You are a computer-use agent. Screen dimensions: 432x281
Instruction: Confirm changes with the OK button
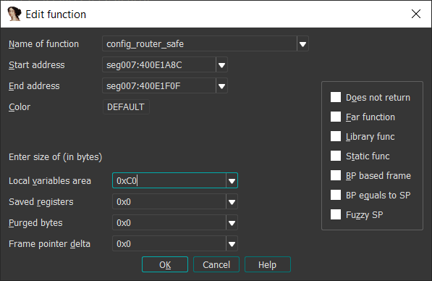tap(165, 264)
